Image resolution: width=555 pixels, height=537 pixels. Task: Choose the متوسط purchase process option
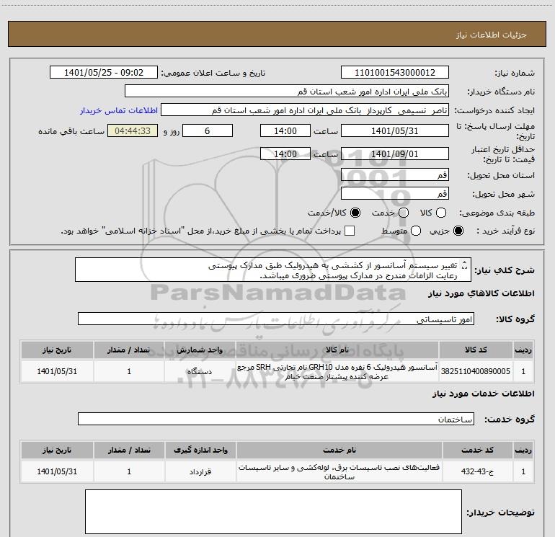pos(416,231)
